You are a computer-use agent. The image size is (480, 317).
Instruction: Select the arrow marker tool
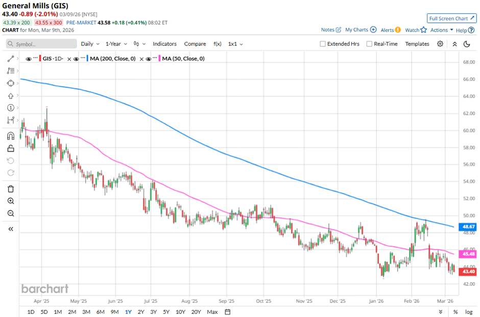point(11,96)
